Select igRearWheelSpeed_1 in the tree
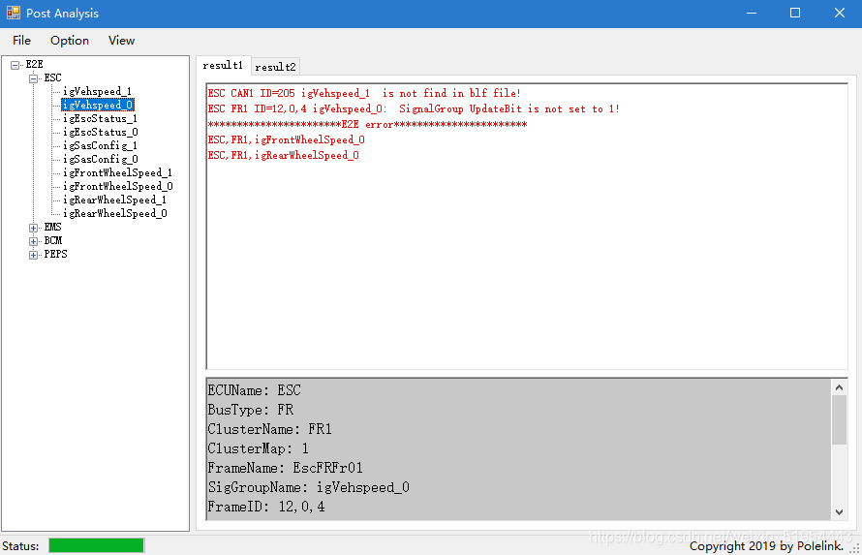This screenshot has height=555, width=862. [x=115, y=200]
